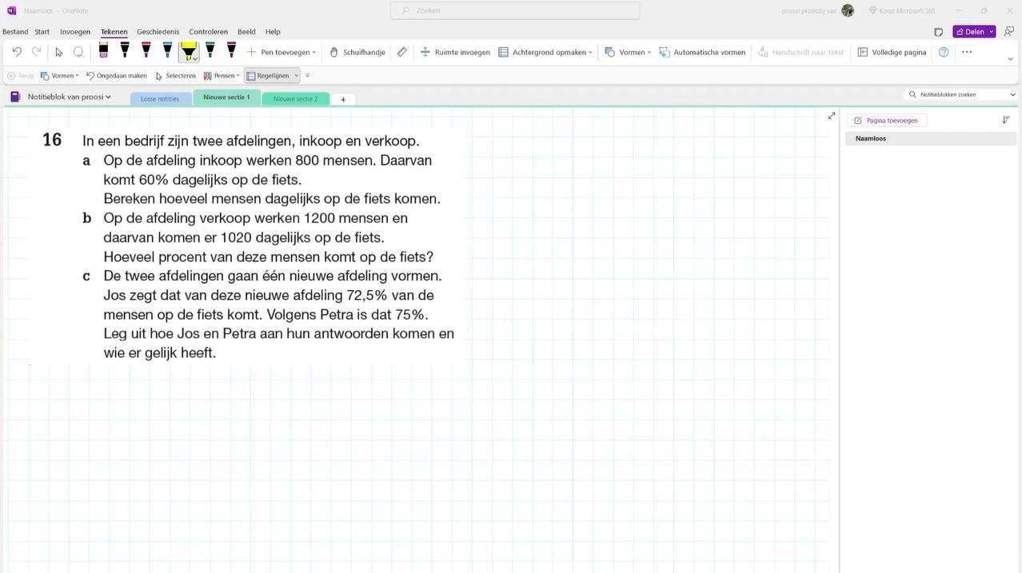The height and width of the screenshot is (573, 1022).
Task: Open the Geschiedenis tab
Action: [158, 32]
